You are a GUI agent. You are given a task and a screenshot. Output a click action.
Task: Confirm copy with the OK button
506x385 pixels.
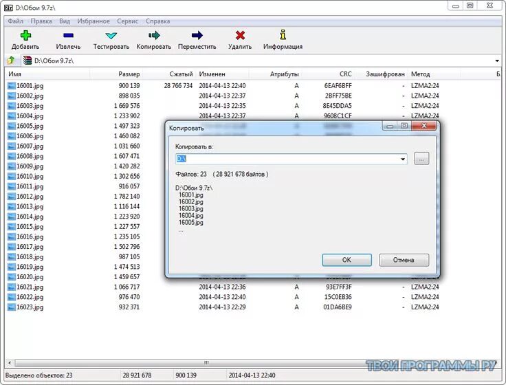click(x=346, y=260)
